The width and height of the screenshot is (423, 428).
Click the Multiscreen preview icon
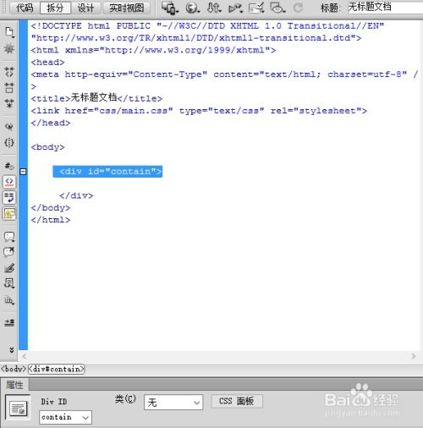(x=170, y=8)
